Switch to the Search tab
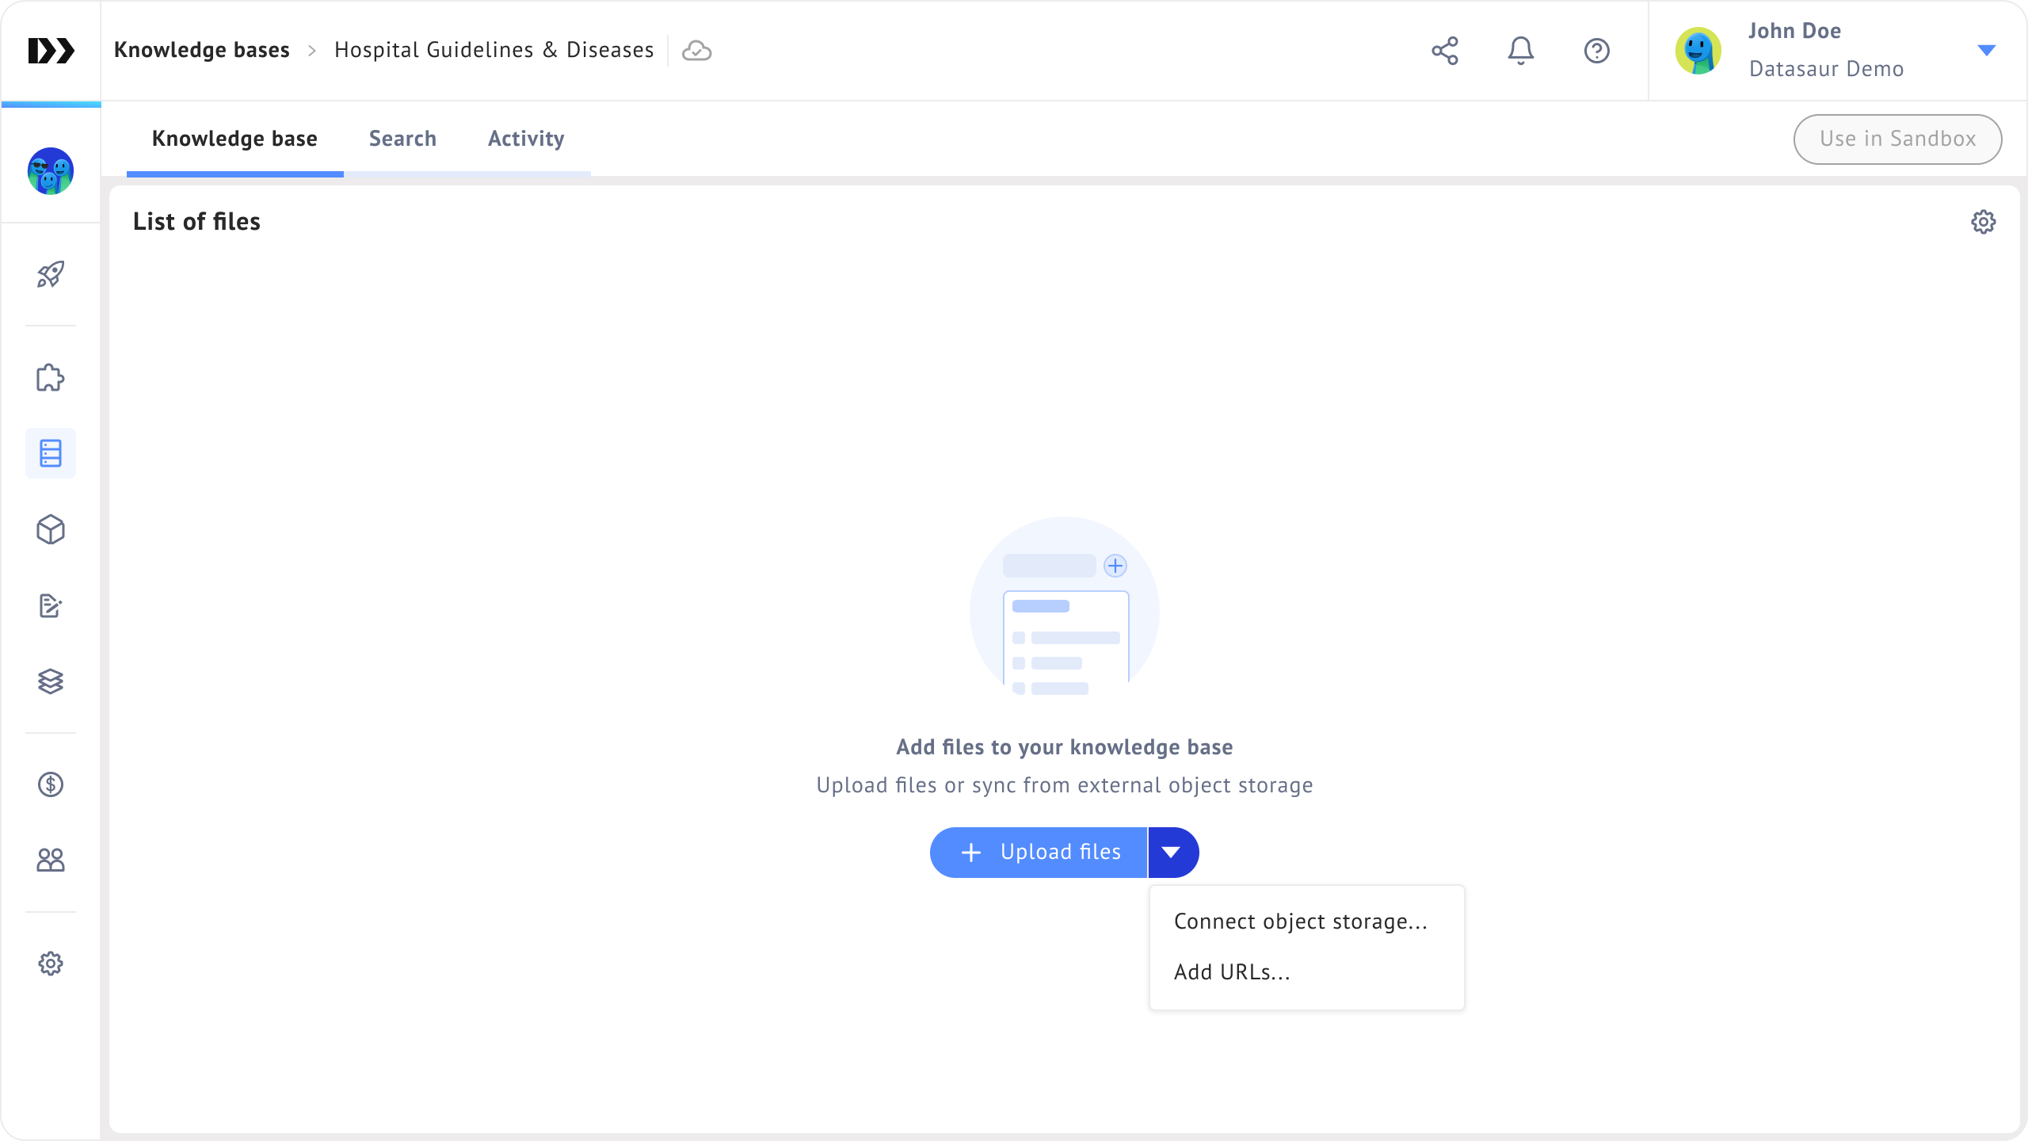The image size is (2028, 1141). click(x=402, y=139)
